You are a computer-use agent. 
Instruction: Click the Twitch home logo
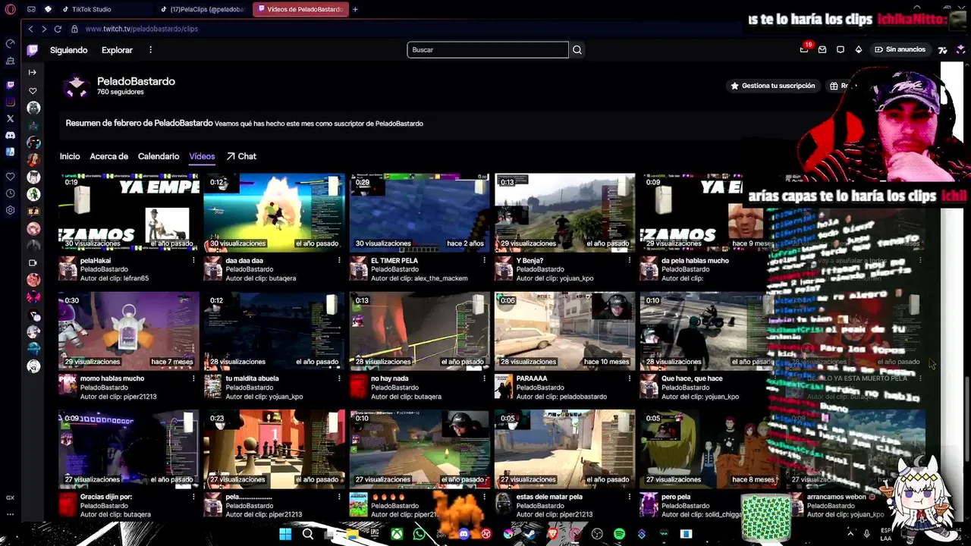point(33,50)
